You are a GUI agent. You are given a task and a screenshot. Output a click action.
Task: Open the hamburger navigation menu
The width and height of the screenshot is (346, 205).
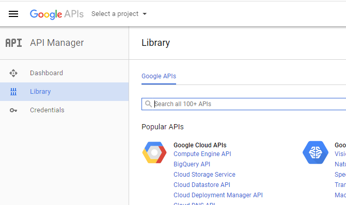tap(13, 14)
